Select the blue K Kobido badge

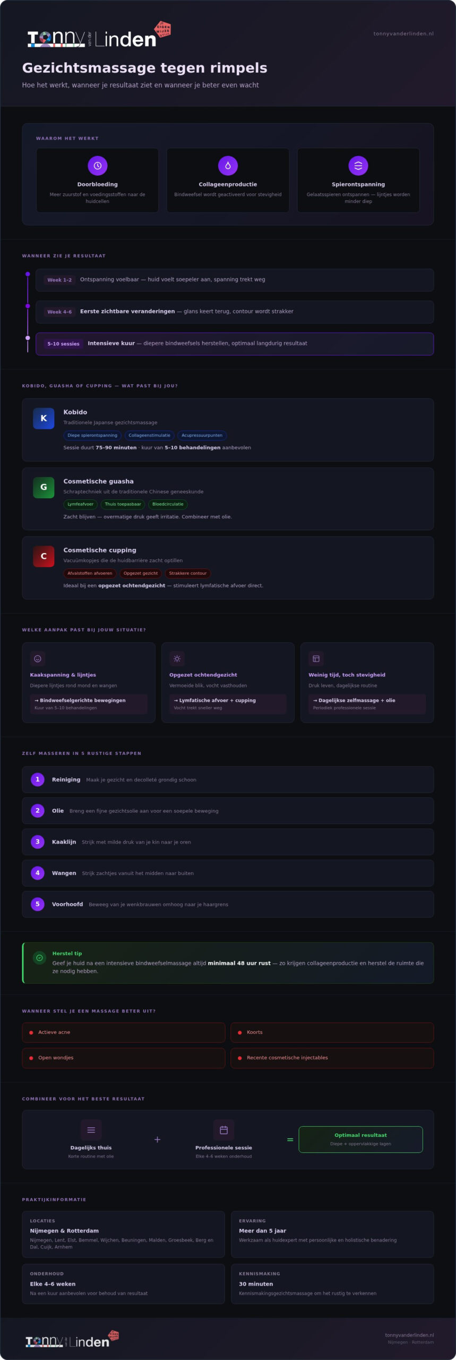click(44, 418)
